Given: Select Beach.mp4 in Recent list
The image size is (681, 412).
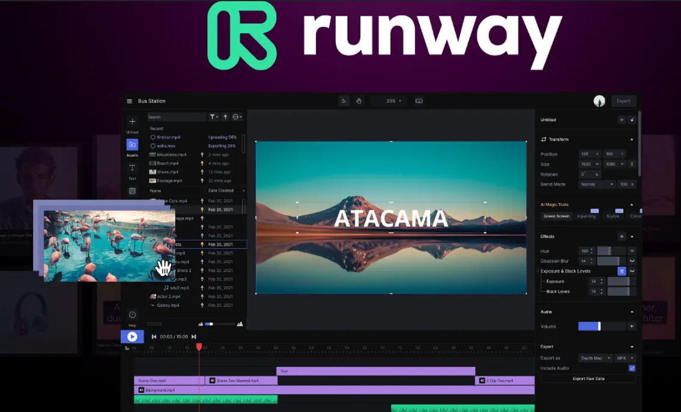Looking at the screenshot, I should pos(168,163).
